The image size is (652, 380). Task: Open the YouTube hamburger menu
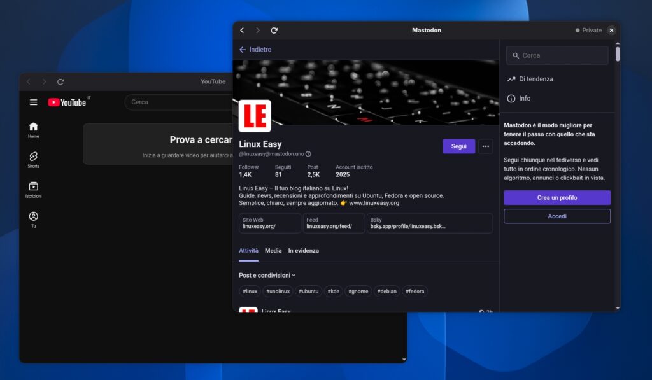pos(34,102)
